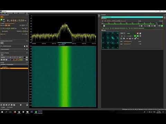This screenshot has height=124, width=166.
Task: Open the Help menu at the menu bar's end
Action: [27, 13]
